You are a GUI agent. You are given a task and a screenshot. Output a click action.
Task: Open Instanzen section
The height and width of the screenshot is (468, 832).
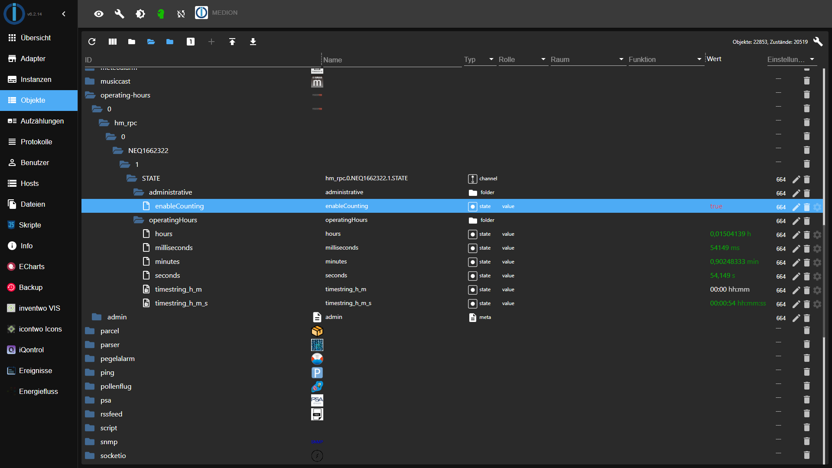tap(39, 79)
